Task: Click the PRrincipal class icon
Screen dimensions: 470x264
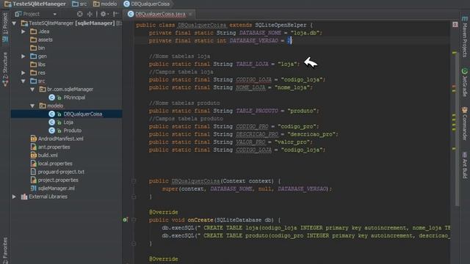Action: pyautogui.click(x=51, y=98)
